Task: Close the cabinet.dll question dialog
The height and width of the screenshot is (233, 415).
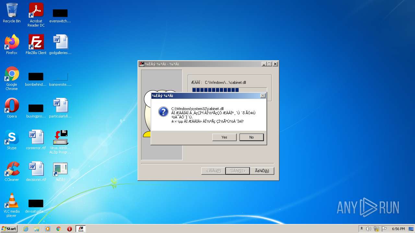Action: (x=263, y=96)
